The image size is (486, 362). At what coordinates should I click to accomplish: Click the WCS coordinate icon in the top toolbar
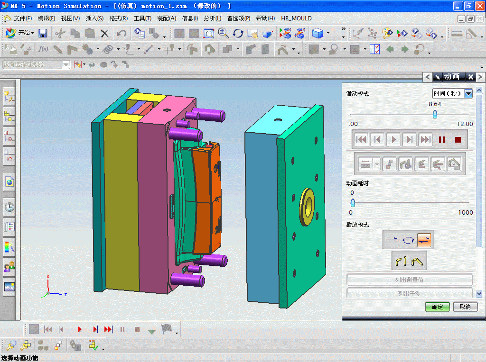[357, 33]
